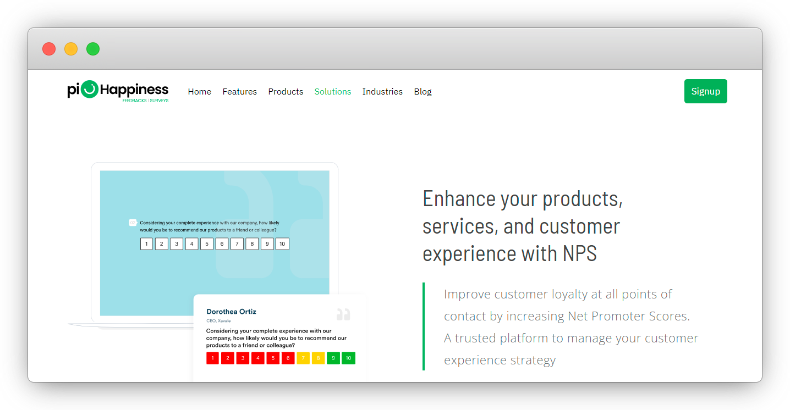
Task: Open the Home navigation item
Action: point(199,91)
